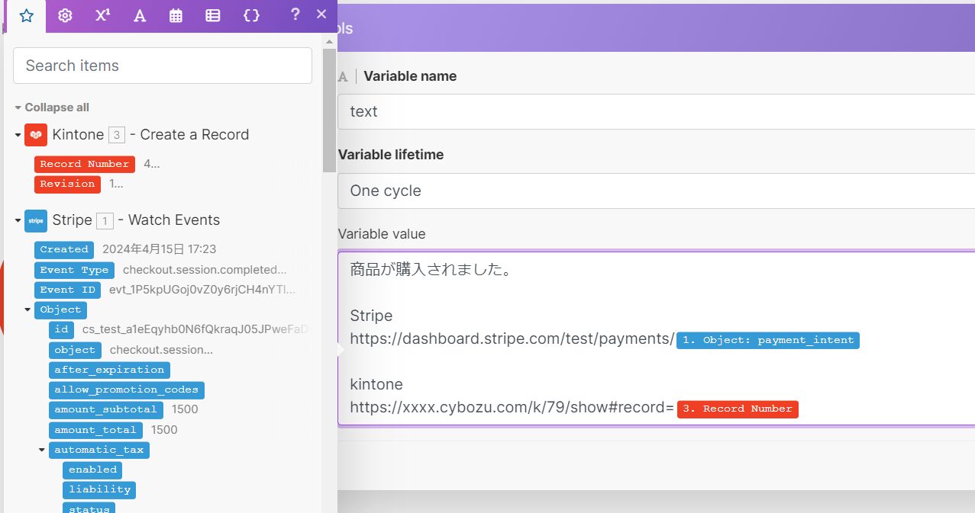Insert the liability pill
The width and height of the screenshot is (975, 513).
click(99, 489)
